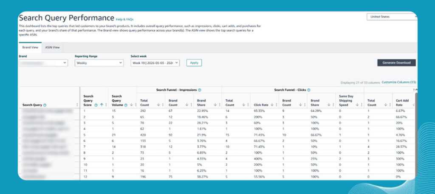Sort the Impressions Total Count column
Screen dimensions: 435x194
[x=158, y=105]
